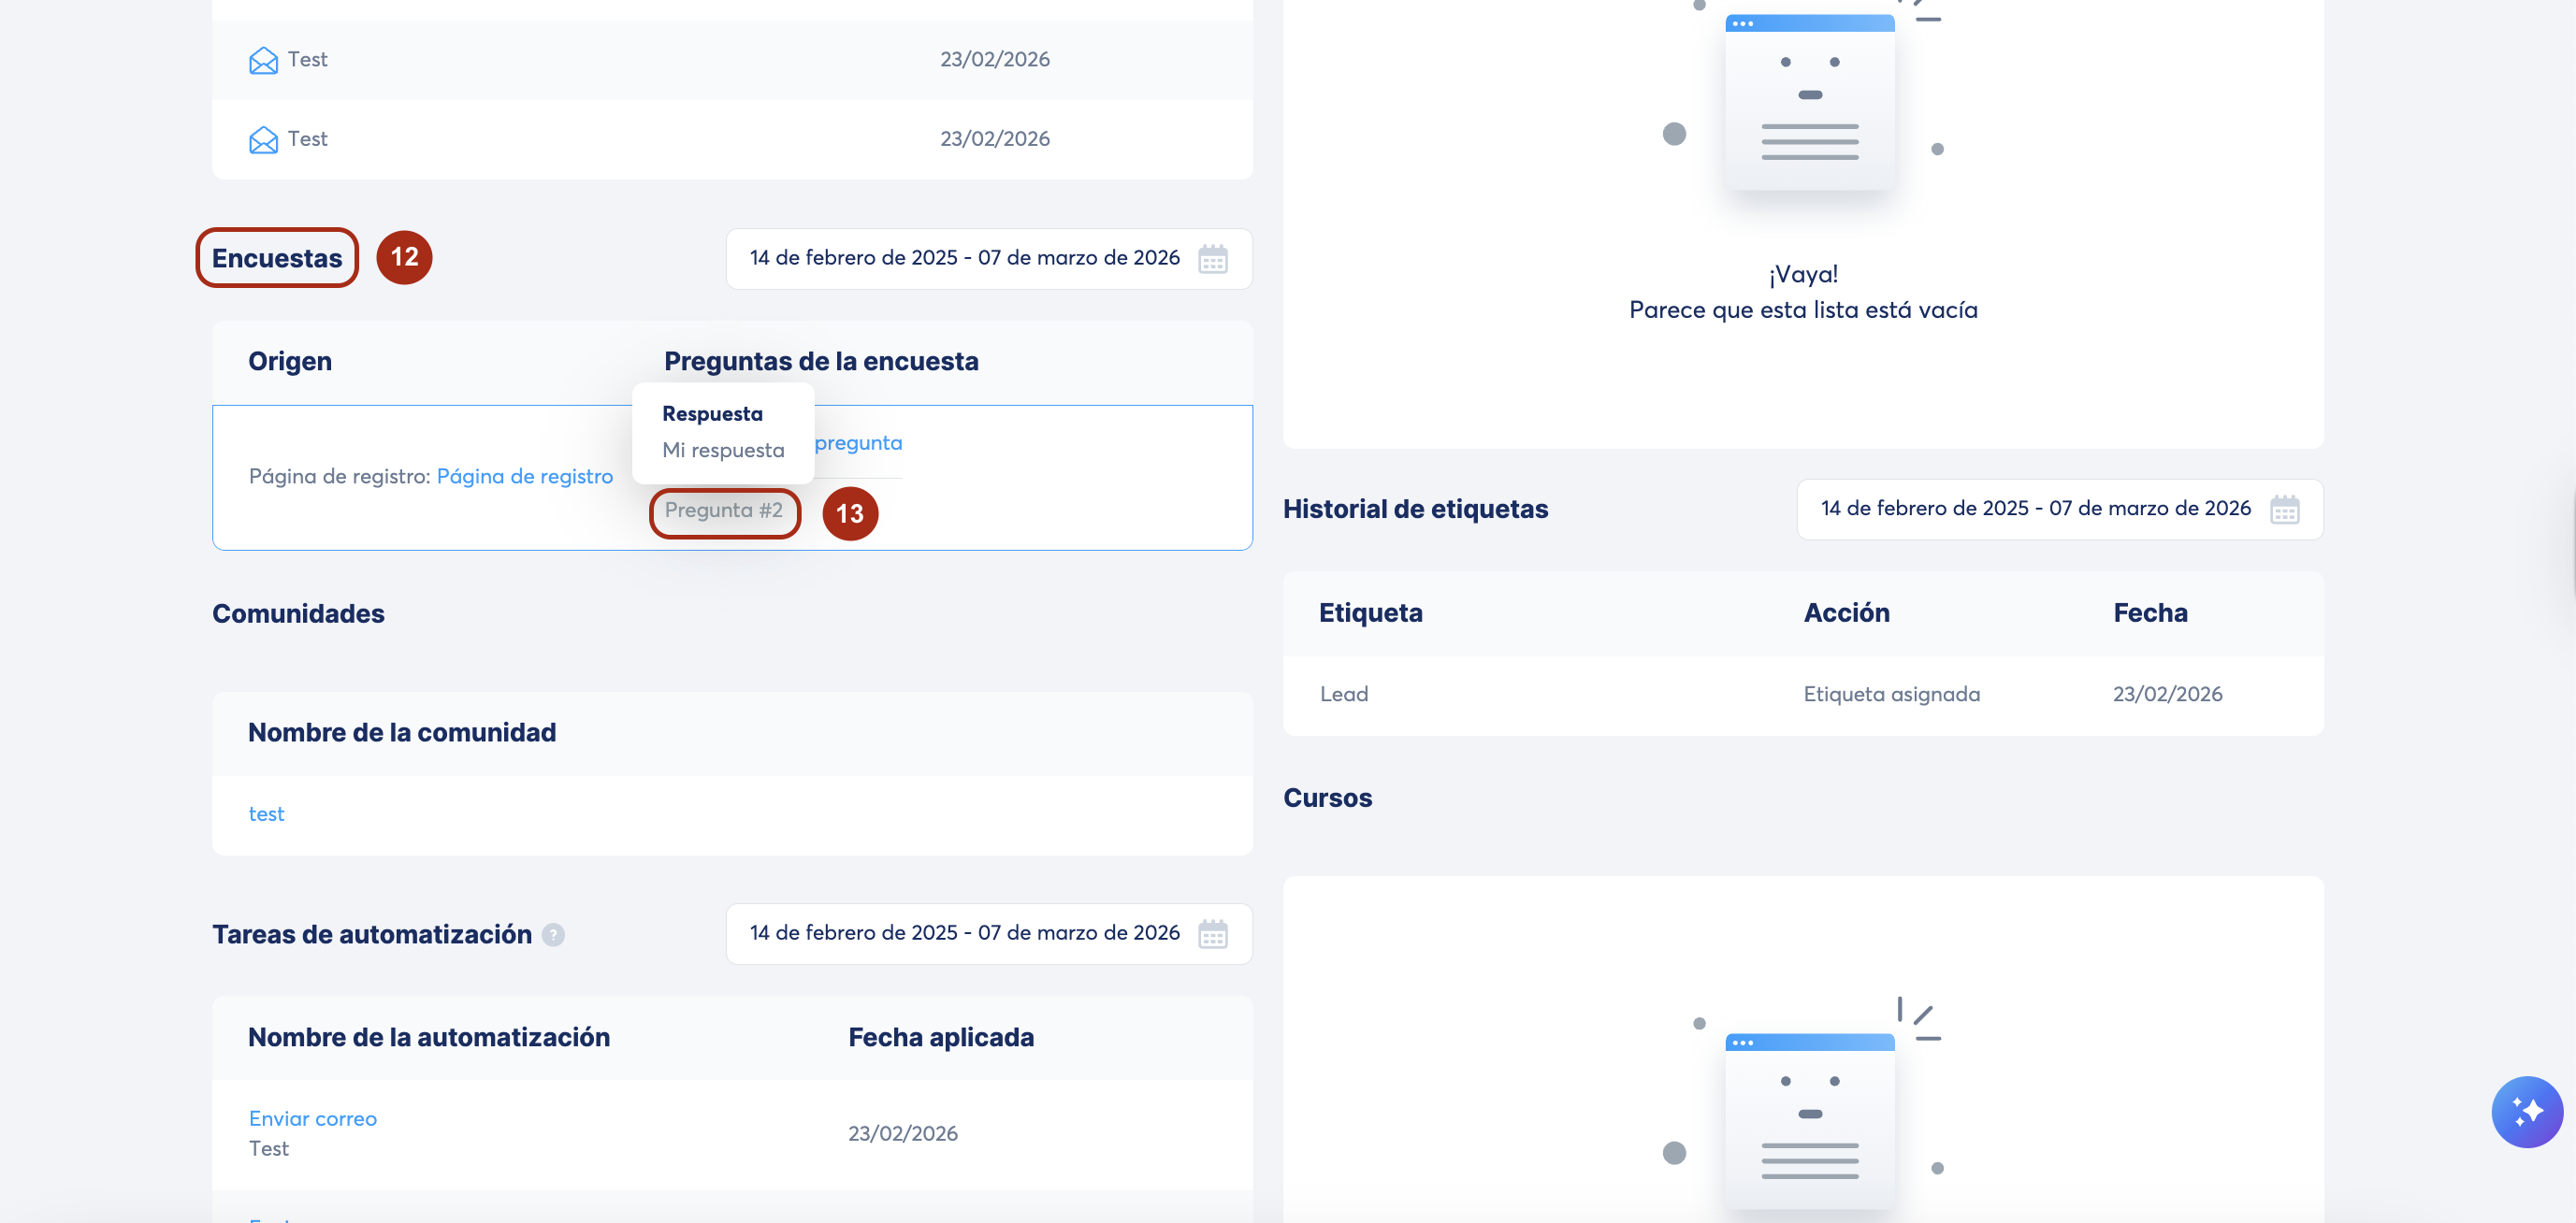
Task: Click the envelope icon of second Test email
Action: [263, 139]
